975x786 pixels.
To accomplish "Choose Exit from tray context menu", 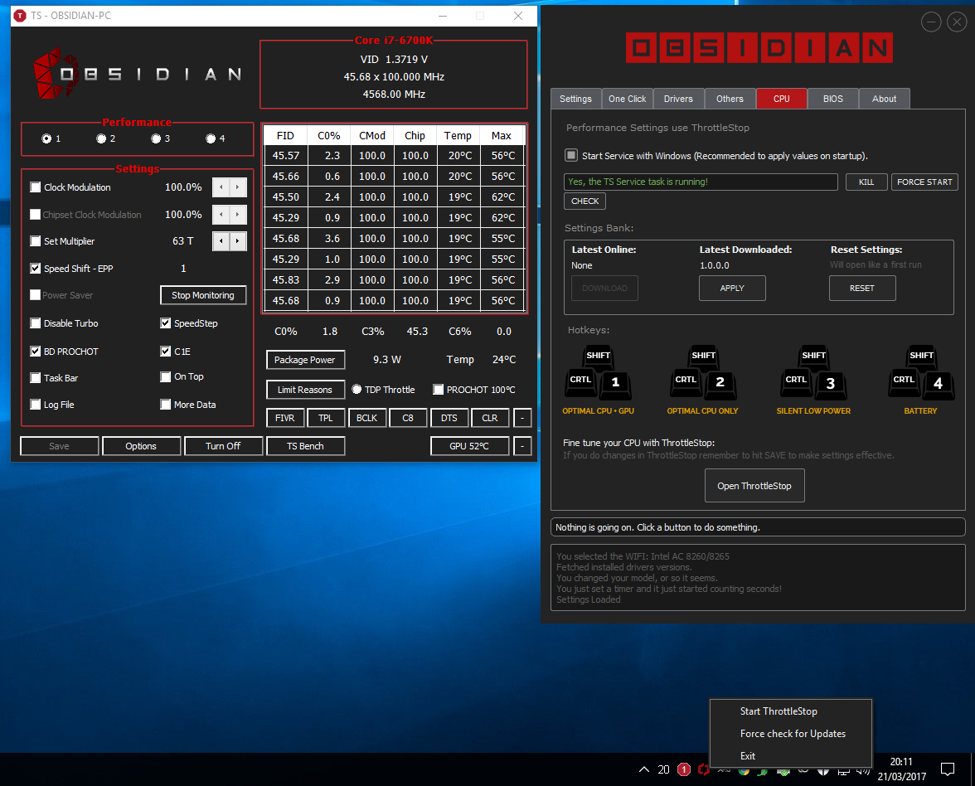I will [791, 756].
